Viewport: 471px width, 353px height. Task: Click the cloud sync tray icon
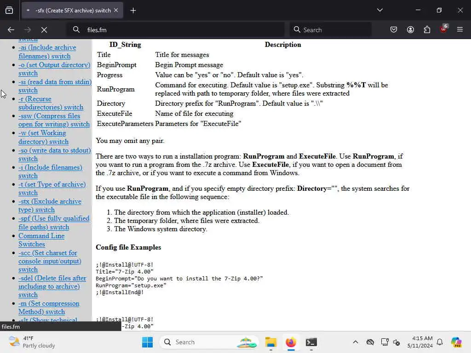click(370, 342)
